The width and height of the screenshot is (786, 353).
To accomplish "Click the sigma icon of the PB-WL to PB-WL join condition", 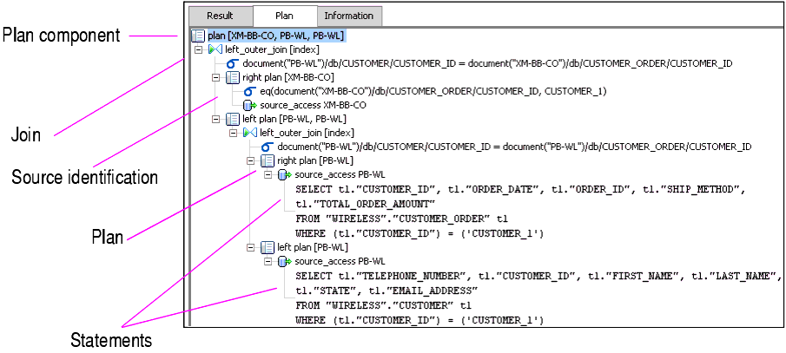I will point(268,147).
